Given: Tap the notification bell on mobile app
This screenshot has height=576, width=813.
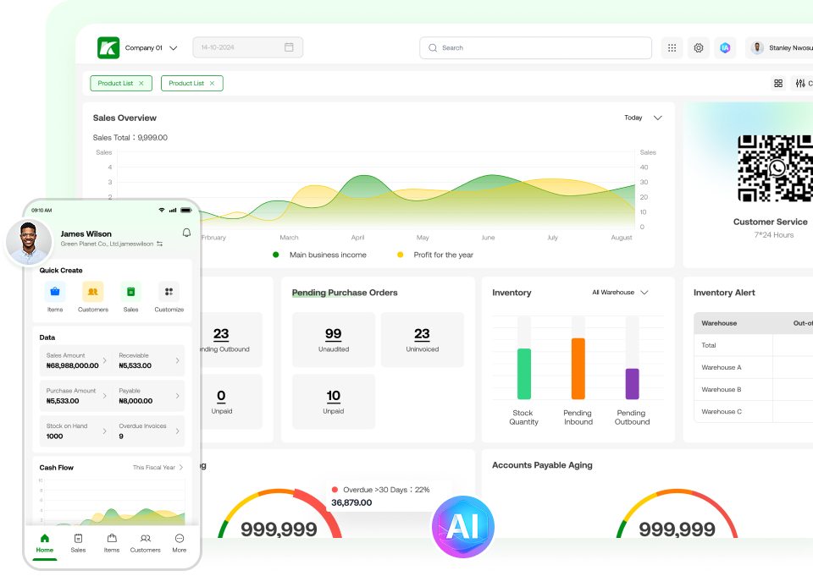Looking at the screenshot, I should tap(186, 233).
